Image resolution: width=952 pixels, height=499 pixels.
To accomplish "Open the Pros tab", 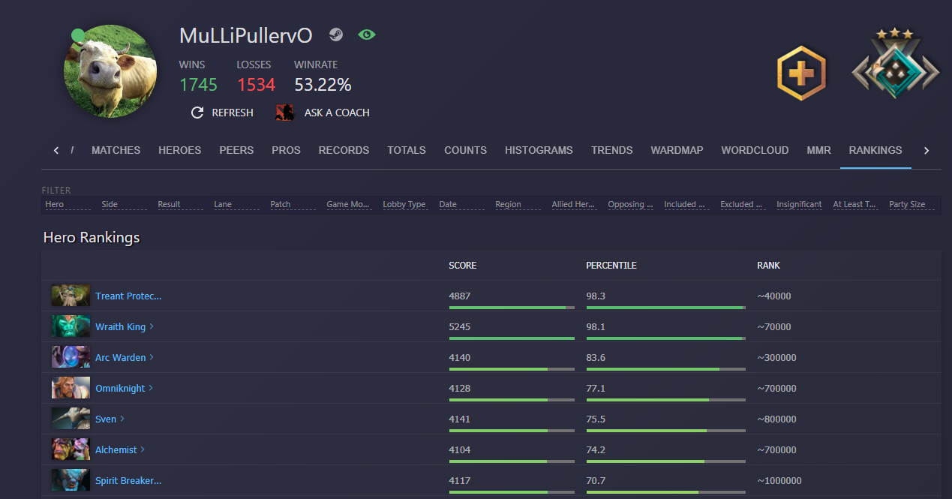I will tap(286, 150).
